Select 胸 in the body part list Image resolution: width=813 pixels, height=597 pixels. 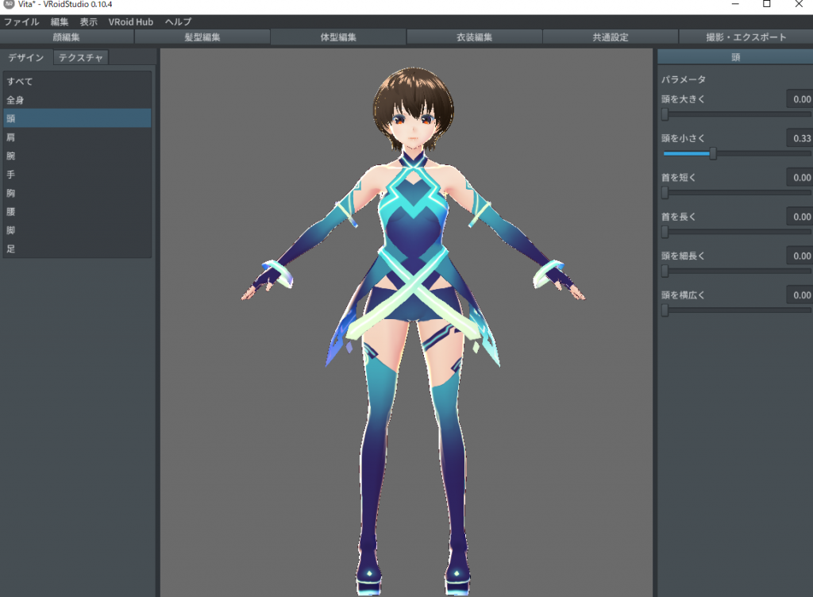[10, 193]
